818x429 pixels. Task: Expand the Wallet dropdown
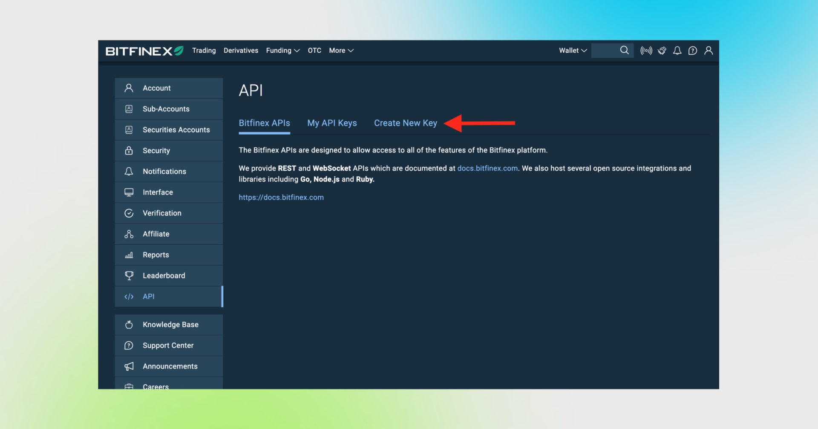click(x=572, y=50)
